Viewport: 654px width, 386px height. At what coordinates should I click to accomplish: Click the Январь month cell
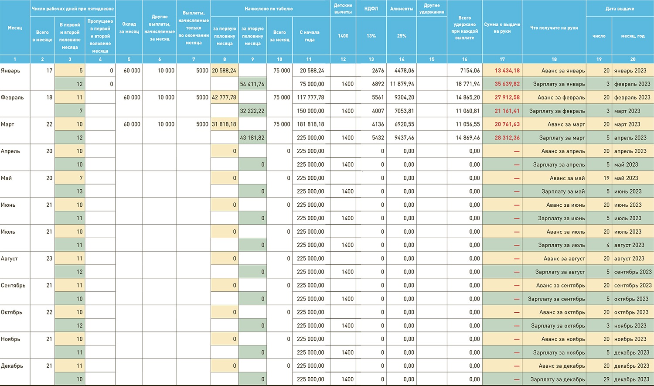tap(10, 71)
